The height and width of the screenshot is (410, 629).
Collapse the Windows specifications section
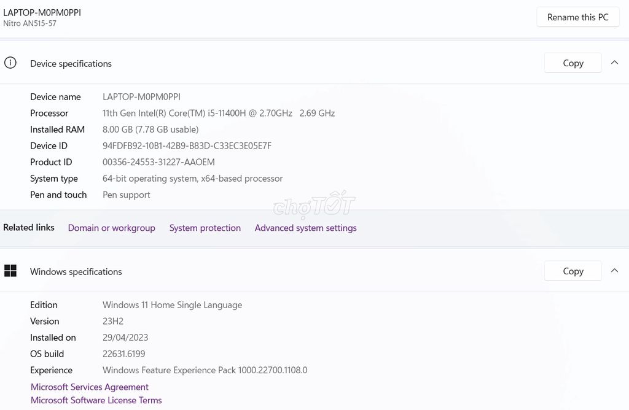[614, 270]
